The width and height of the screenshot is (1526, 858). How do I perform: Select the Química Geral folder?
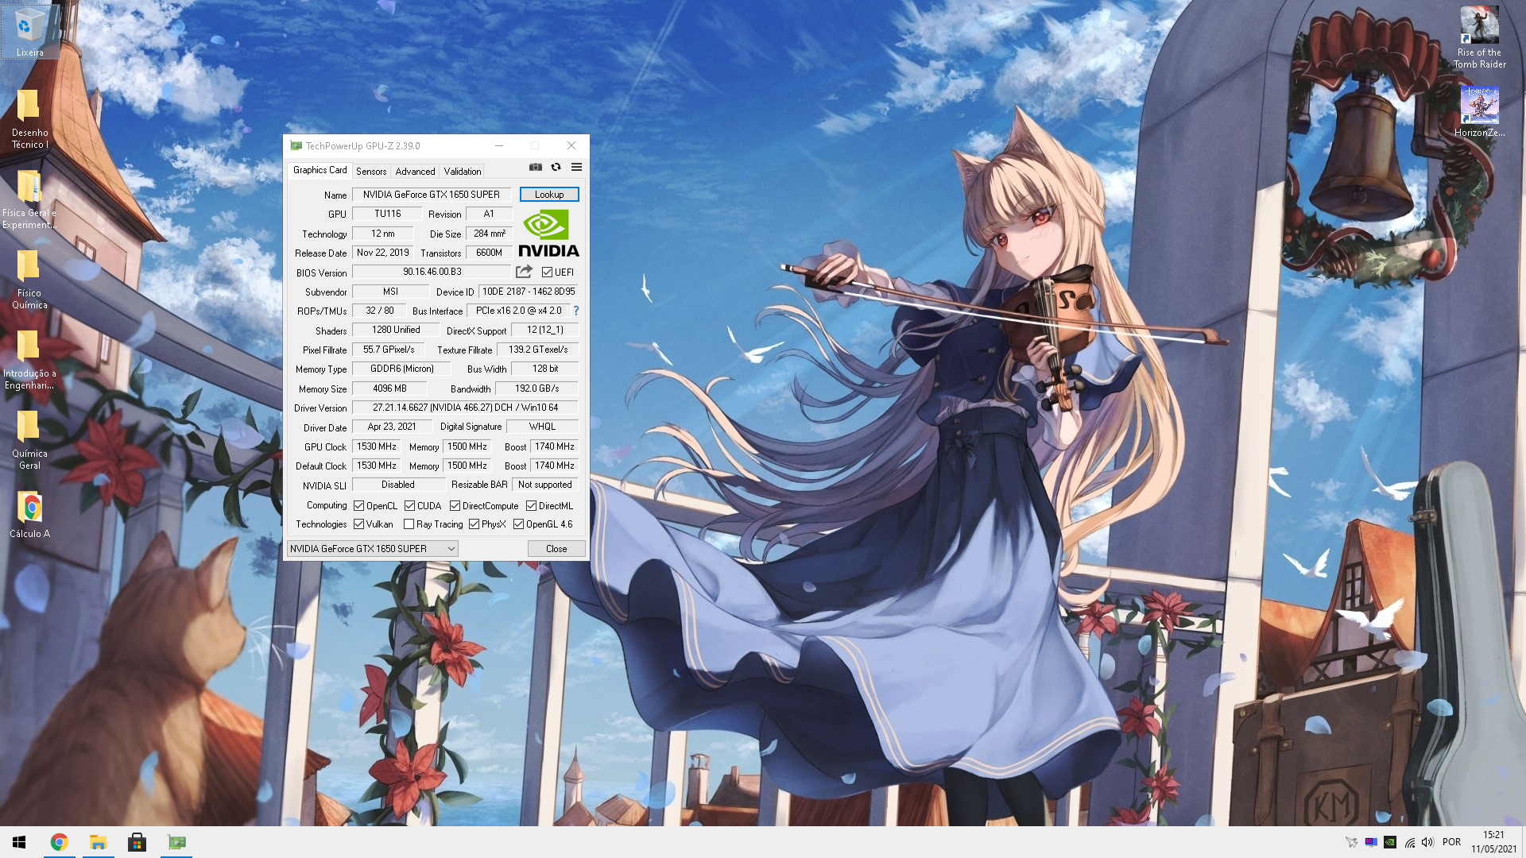pos(29,439)
